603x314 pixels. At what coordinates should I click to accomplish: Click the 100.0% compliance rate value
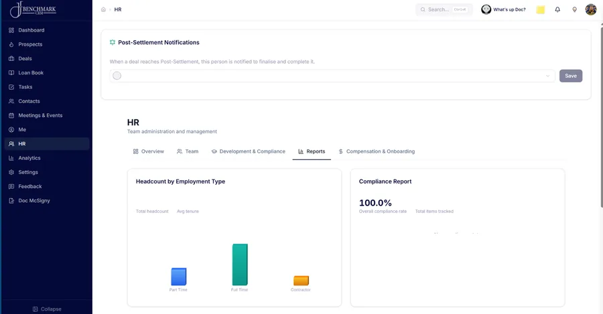coord(375,203)
